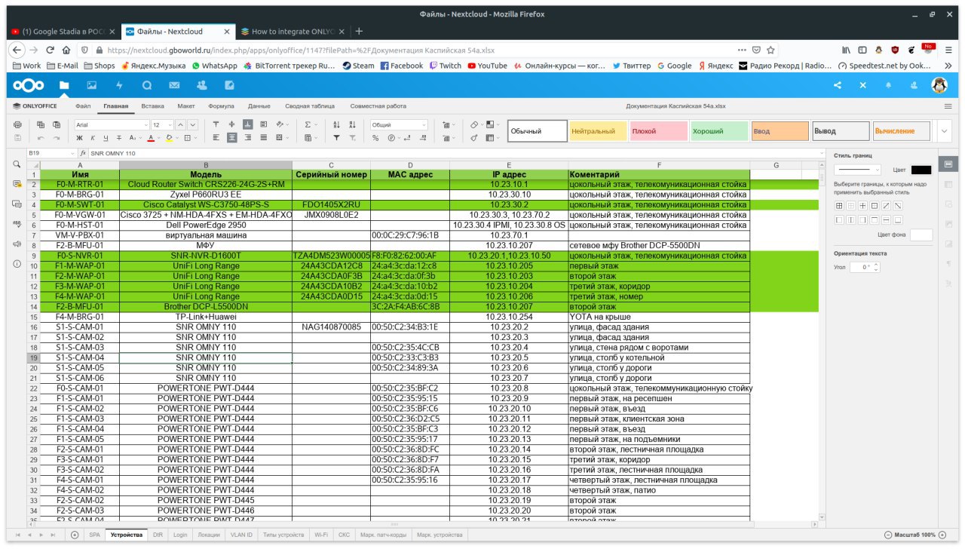Select the 'Хороший' cell style
The image size is (965, 549).
[x=719, y=131]
